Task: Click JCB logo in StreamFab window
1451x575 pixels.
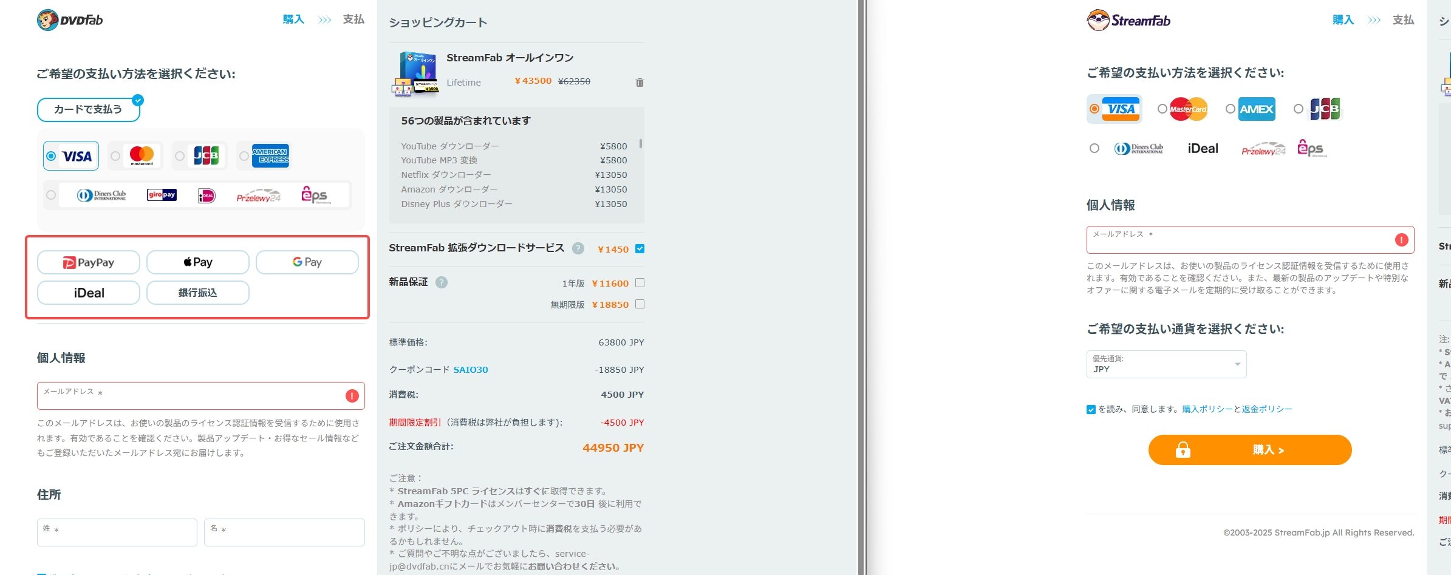Action: coord(1325,109)
